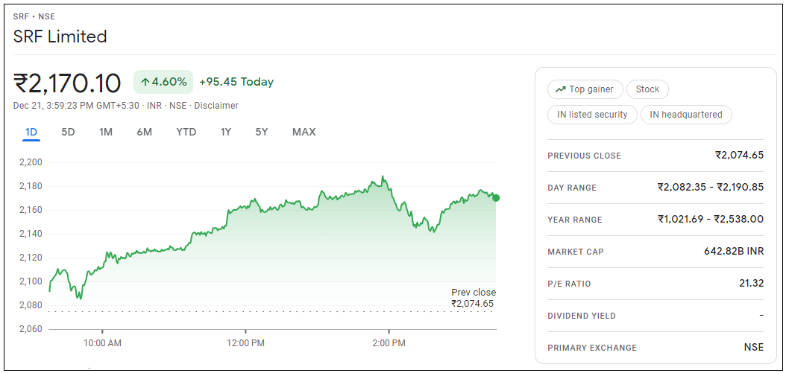Click the ₹1,021.69 - ₹2,538.00 value
This screenshot has width=786, height=373.
[x=710, y=220]
